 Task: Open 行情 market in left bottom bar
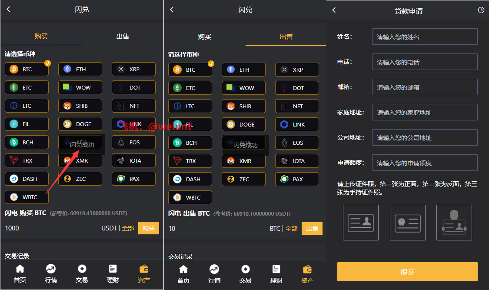point(51,273)
